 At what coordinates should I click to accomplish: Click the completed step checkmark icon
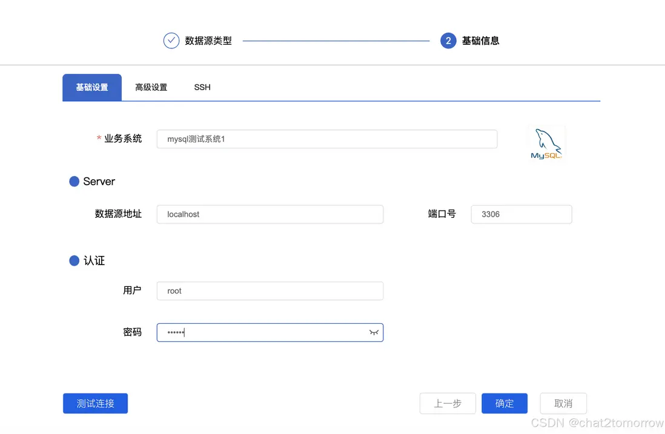point(171,41)
